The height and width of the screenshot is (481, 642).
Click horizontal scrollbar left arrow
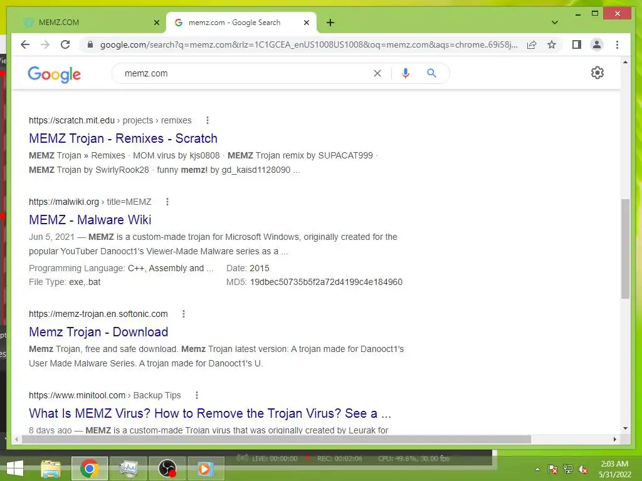click(16, 440)
